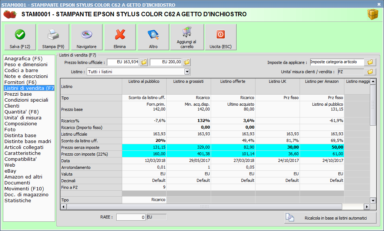The height and width of the screenshot is (231, 384).
Task: Open folder icon beside Imposte categoria articolo
Action: [370, 62]
